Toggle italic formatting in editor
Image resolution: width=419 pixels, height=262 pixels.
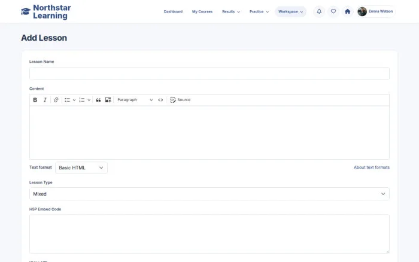pyautogui.click(x=45, y=100)
